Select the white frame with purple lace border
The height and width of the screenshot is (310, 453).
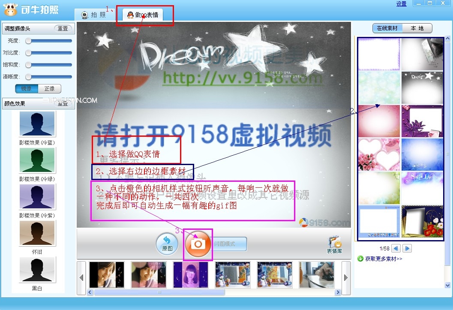coord(379,54)
